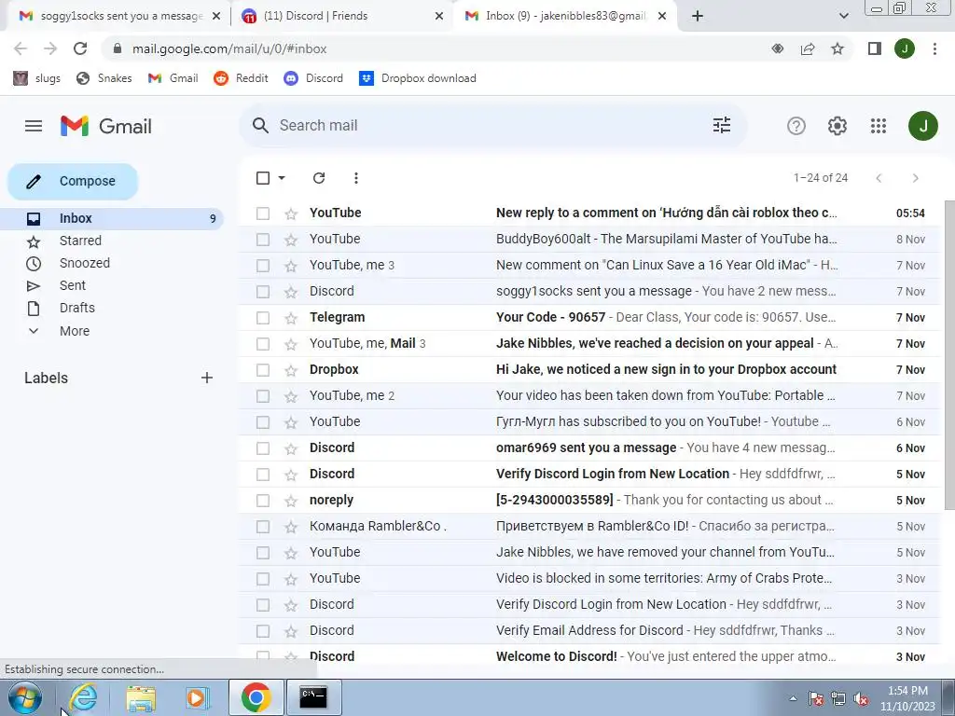This screenshot has height=716, width=955.
Task: Open command prompt window in taskbar
Action: (x=313, y=697)
